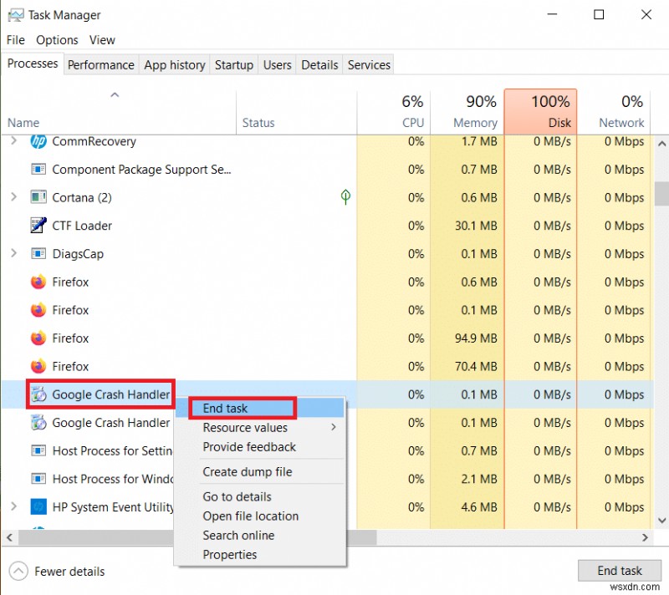Switch to the Performance tab
Screen dimensions: 669x595
100,64
